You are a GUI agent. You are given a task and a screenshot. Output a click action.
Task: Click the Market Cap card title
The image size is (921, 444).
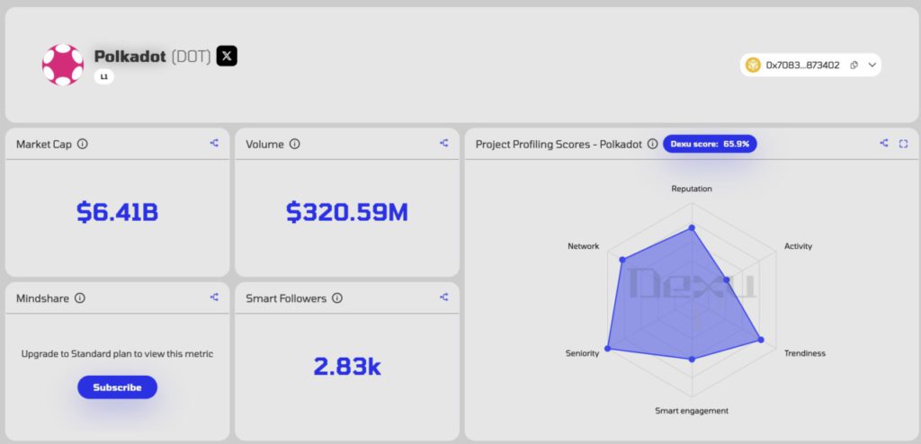[44, 144]
